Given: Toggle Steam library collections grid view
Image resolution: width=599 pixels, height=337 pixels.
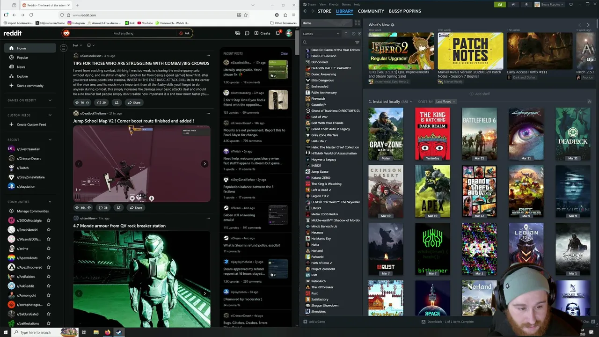Looking at the screenshot, I should (x=357, y=23).
